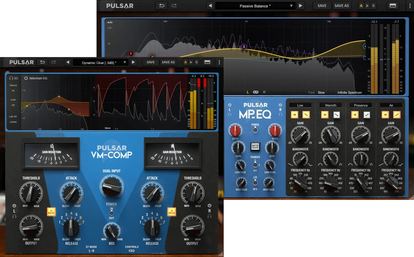Open the three-dot options menu on VM-COMP
The image size is (414, 257).
pos(219,62)
